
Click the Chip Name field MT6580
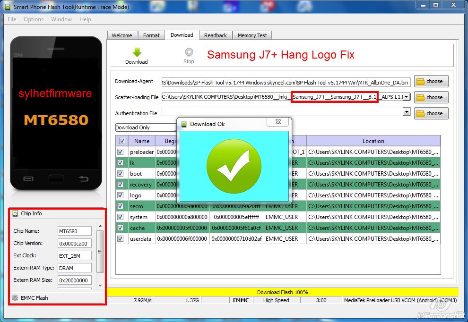pos(74,231)
